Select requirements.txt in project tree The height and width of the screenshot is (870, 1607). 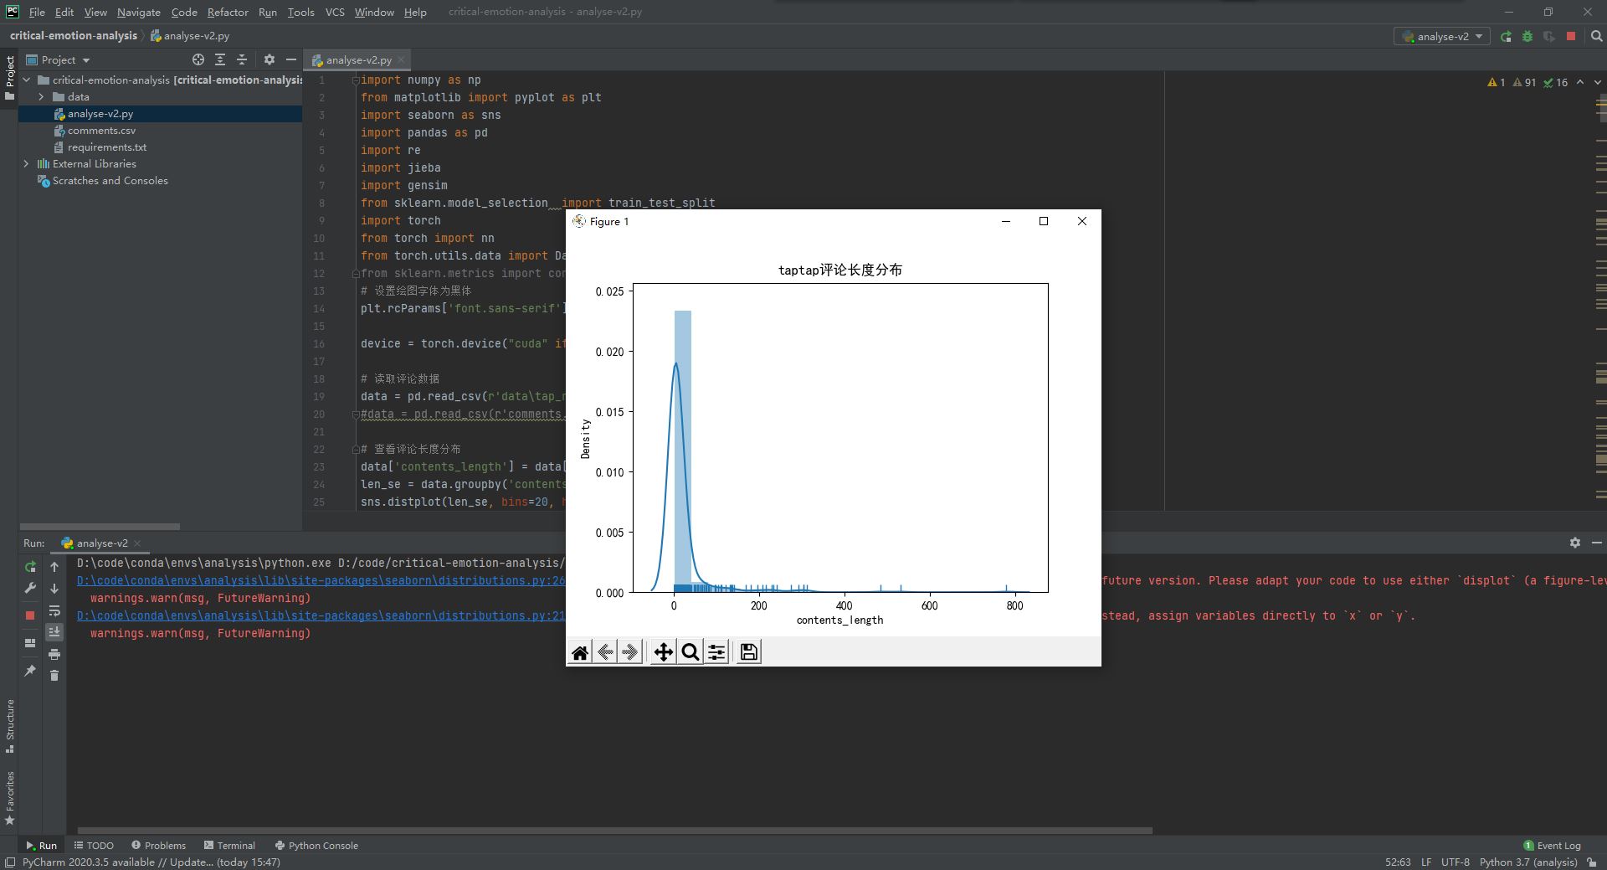[x=106, y=147]
